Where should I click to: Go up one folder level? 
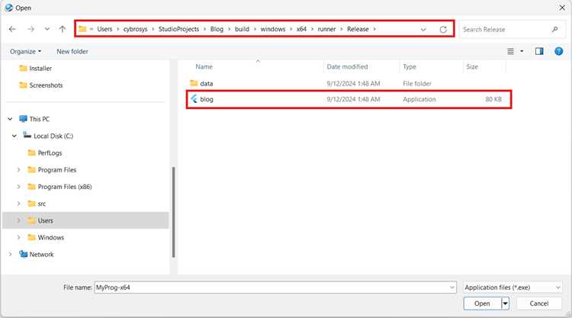[63, 29]
